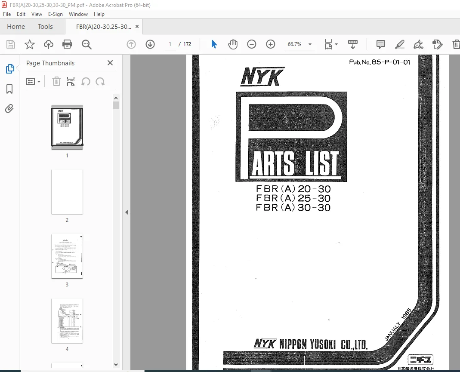The width and height of the screenshot is (460, 372).
Task: Open the Edit menu
Action: click(x=21, y=14)
